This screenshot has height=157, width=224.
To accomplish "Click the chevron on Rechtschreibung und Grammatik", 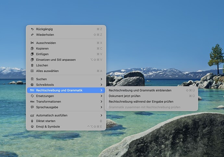I will [x=101, y=90].
